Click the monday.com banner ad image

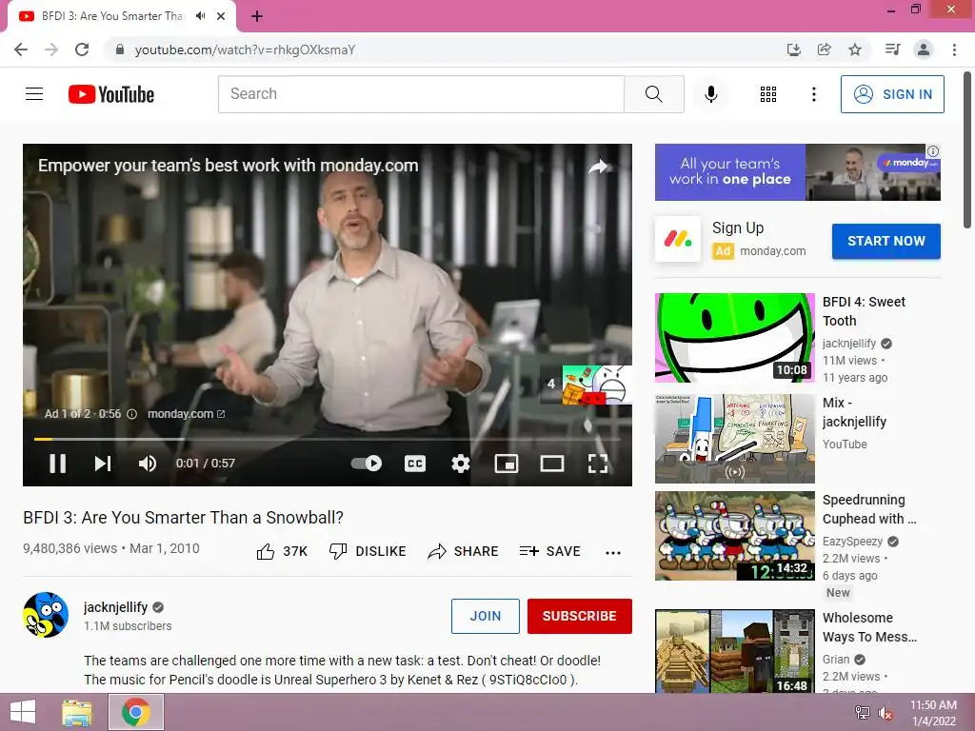click(797, 172)
